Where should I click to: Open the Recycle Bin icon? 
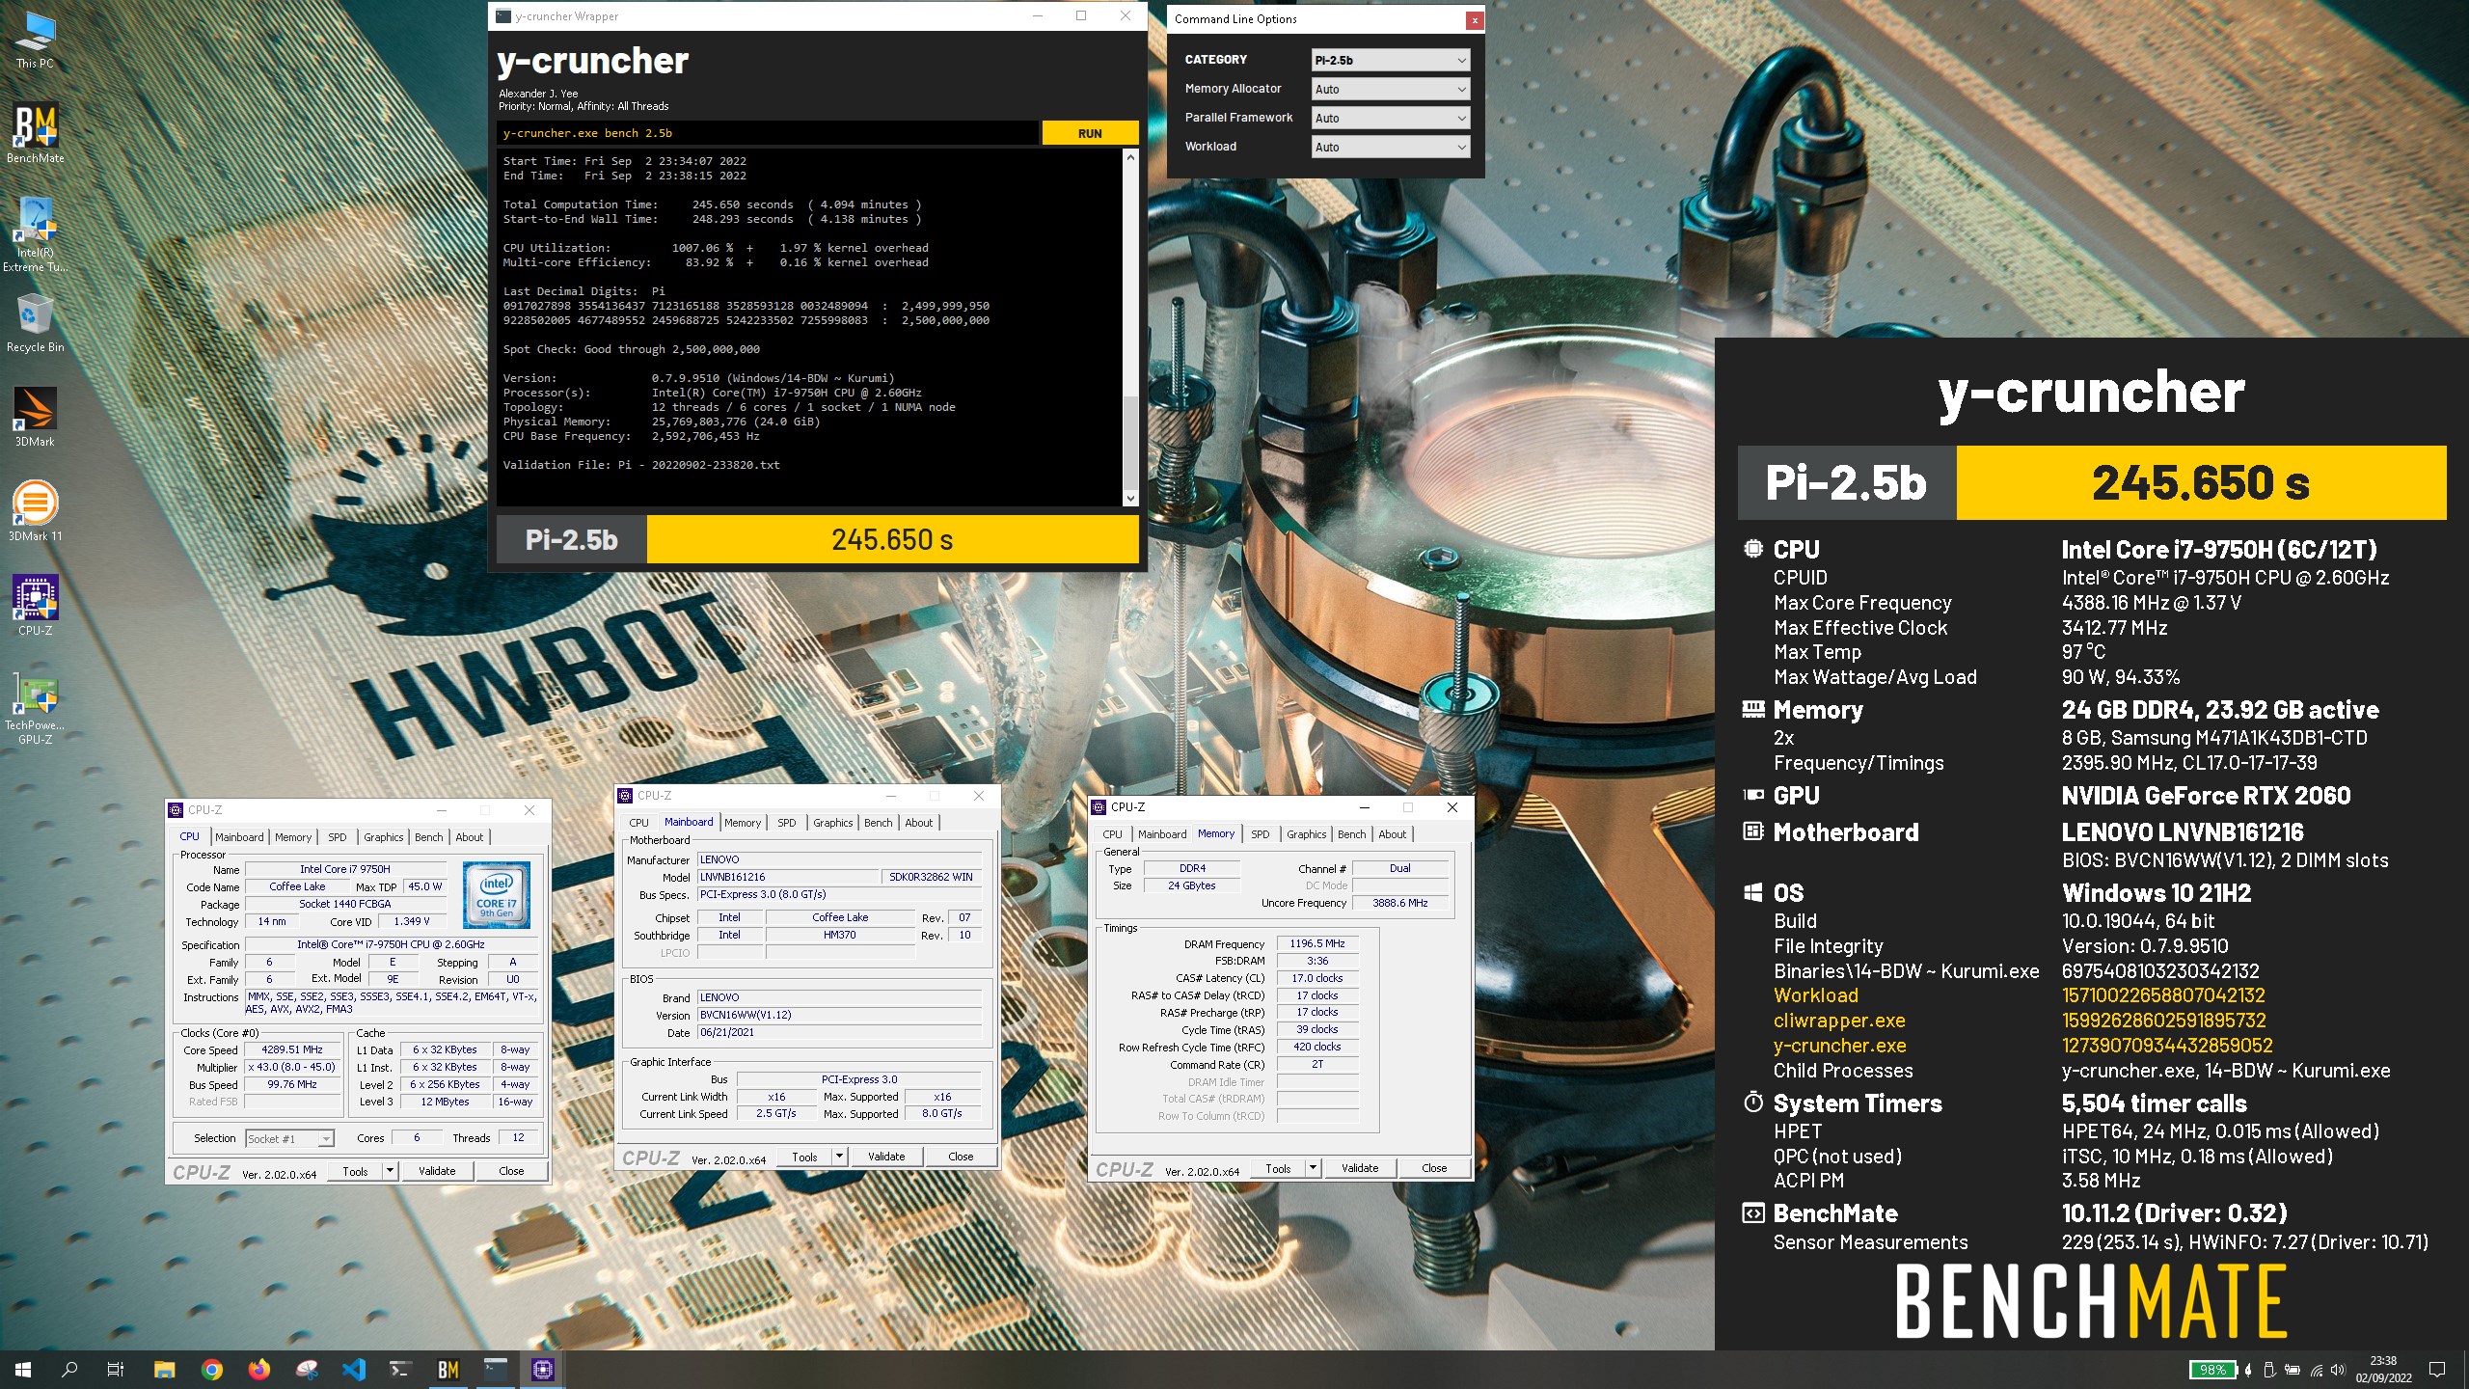point(35,322)
